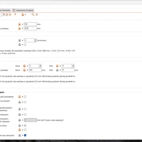
Task: Click the Góra 0,6 mm thickness field
Action: 35,70
